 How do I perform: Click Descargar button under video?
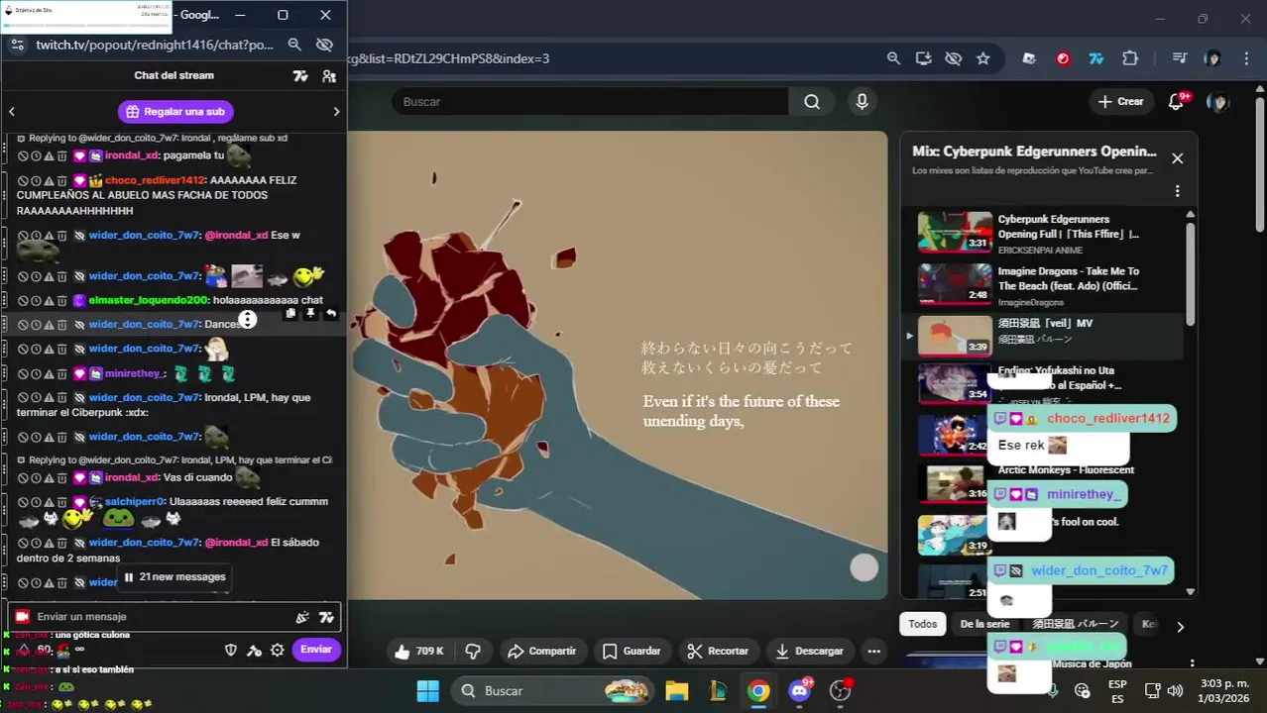pos(809,651)
